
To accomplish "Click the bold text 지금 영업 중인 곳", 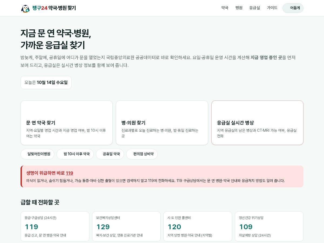I will (x=266, y=58).
